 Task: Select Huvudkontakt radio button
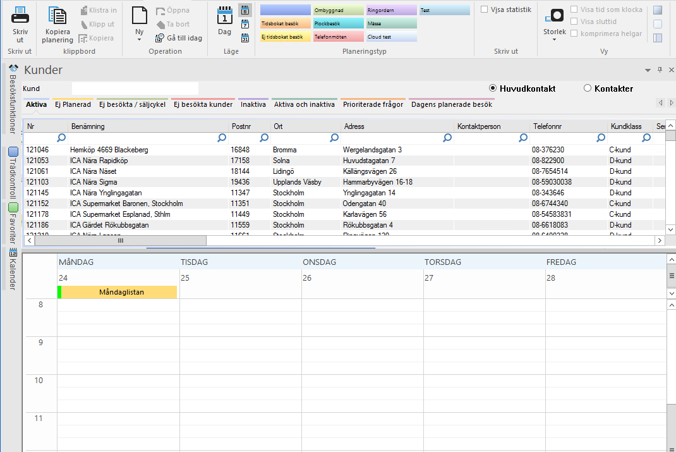493,88
